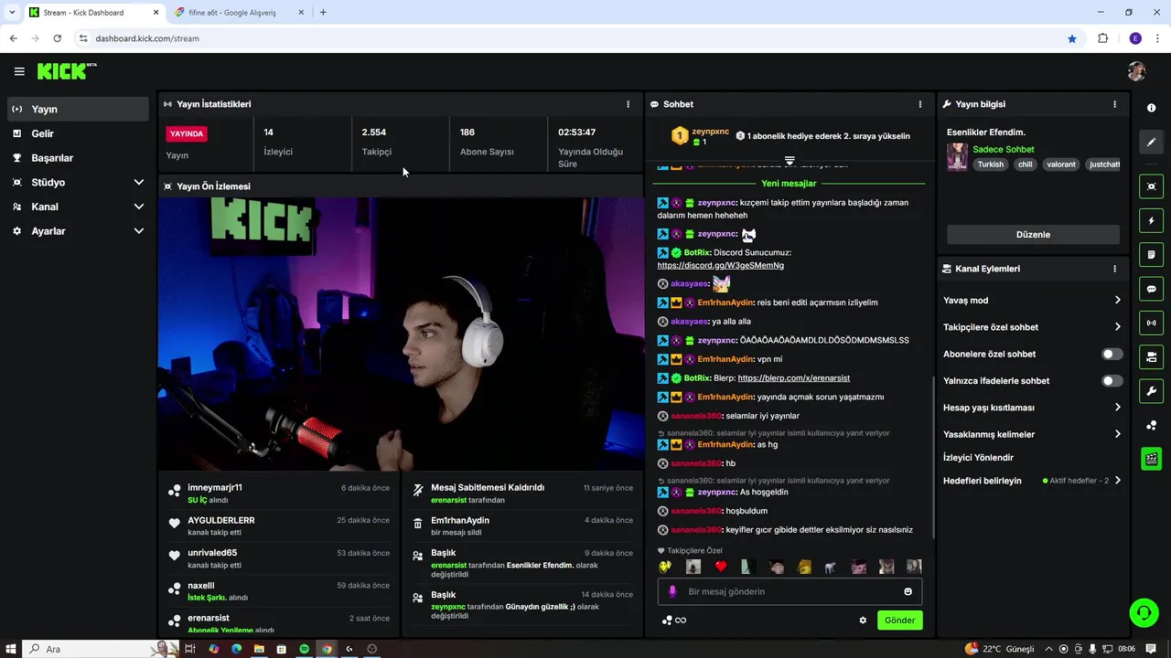1171x658 pixels.
Task: Open chat settings gear icon
Action: (863, 621)
